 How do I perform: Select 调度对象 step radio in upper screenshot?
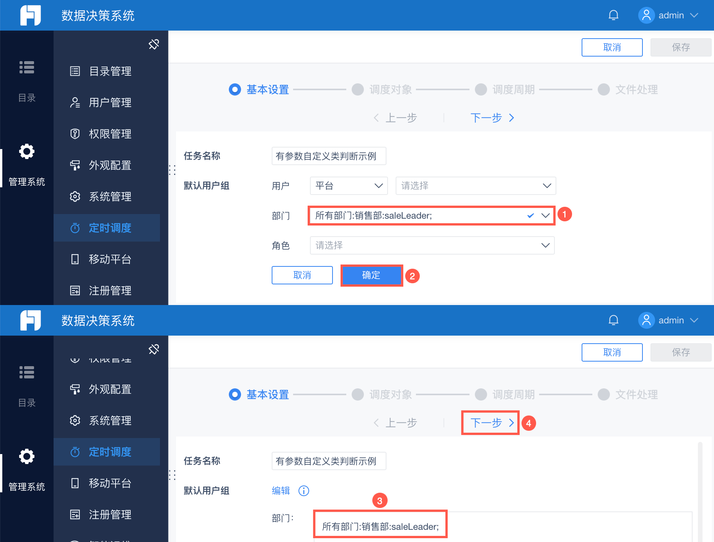[x=358, y=89]
